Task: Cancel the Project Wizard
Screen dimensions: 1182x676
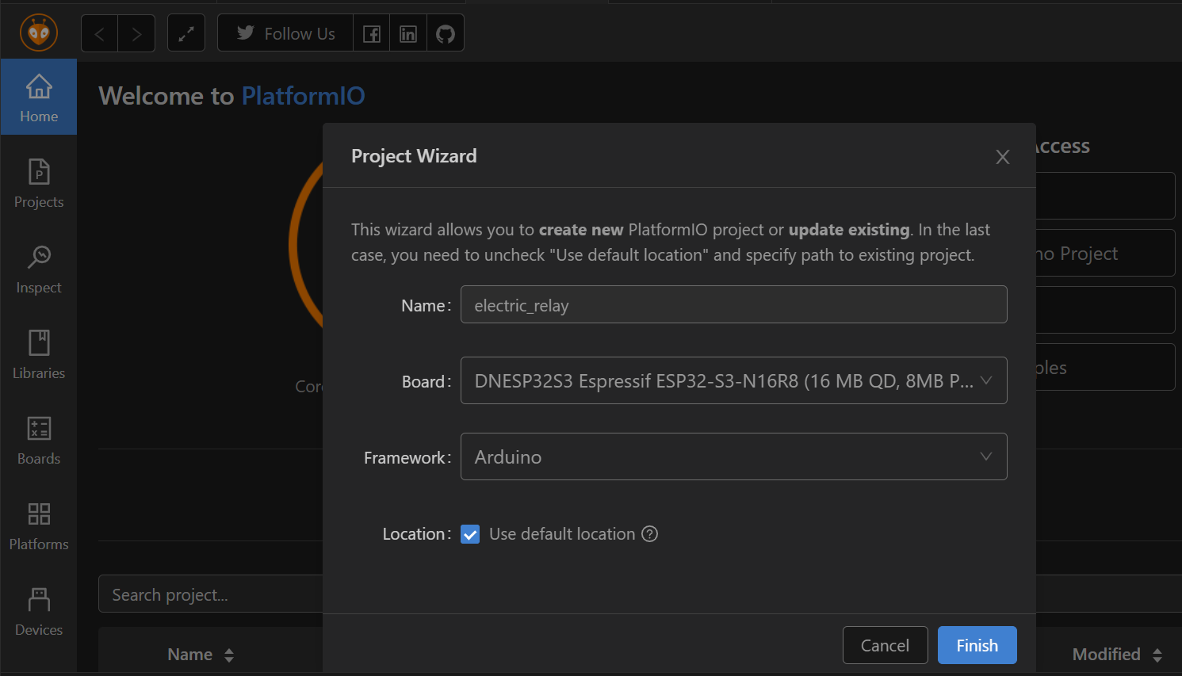Action: (x=885, y=645)
